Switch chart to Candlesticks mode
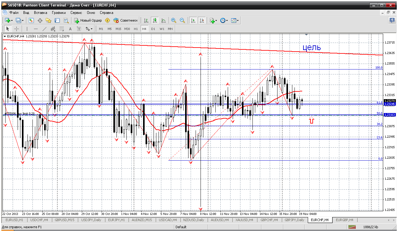Screen dimensions: 398x231 coord(155,20)
